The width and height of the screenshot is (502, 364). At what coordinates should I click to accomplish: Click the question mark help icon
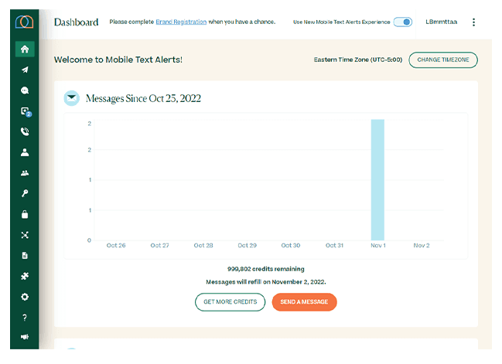tap(25, 318)
